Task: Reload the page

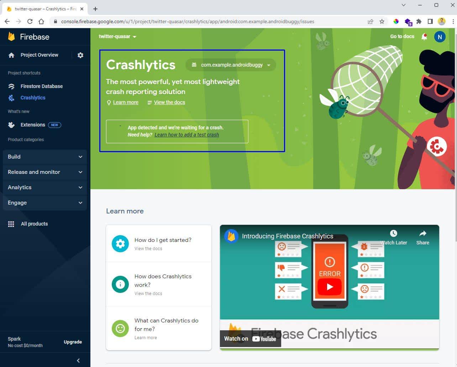Action: coord(30,21)
